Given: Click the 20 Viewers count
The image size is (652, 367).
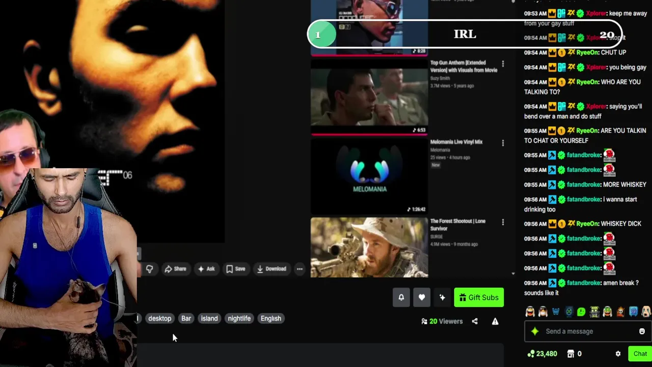Looking at the screenshot, I should [442, 321].
